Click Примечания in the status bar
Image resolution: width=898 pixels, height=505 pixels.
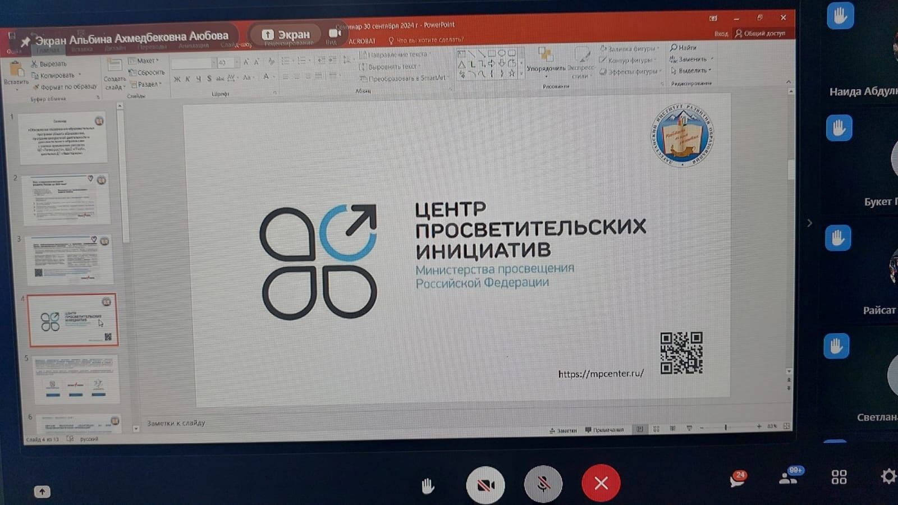coord(604,430)
